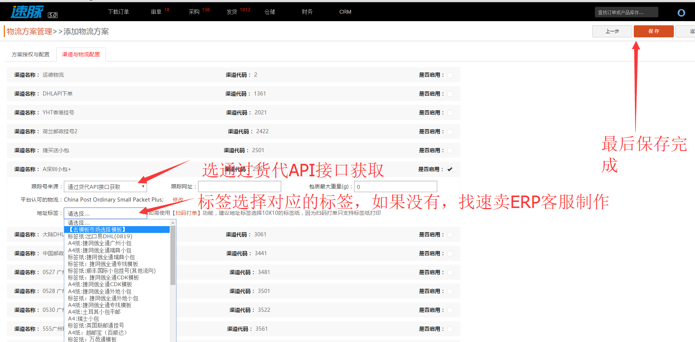Go to the 审单 menu

(156, 12)
